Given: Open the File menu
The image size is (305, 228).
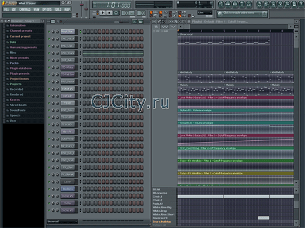Looking at the screenshot, I should [x=7, y=10].
